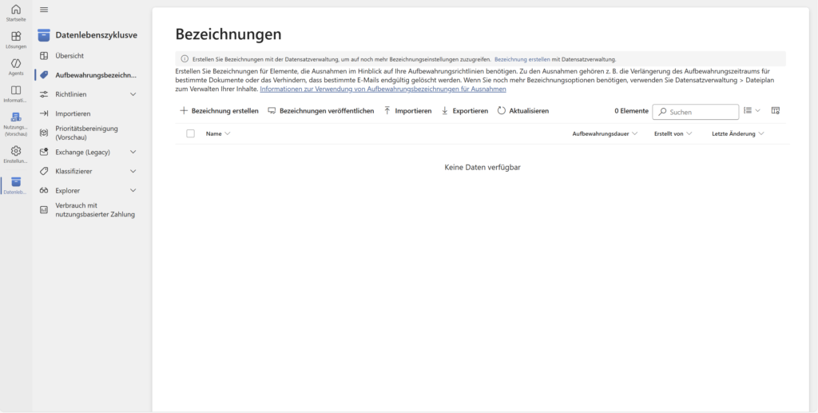Click the column customization icon
This screenshot has height=413, width=818.
[775, 111]
